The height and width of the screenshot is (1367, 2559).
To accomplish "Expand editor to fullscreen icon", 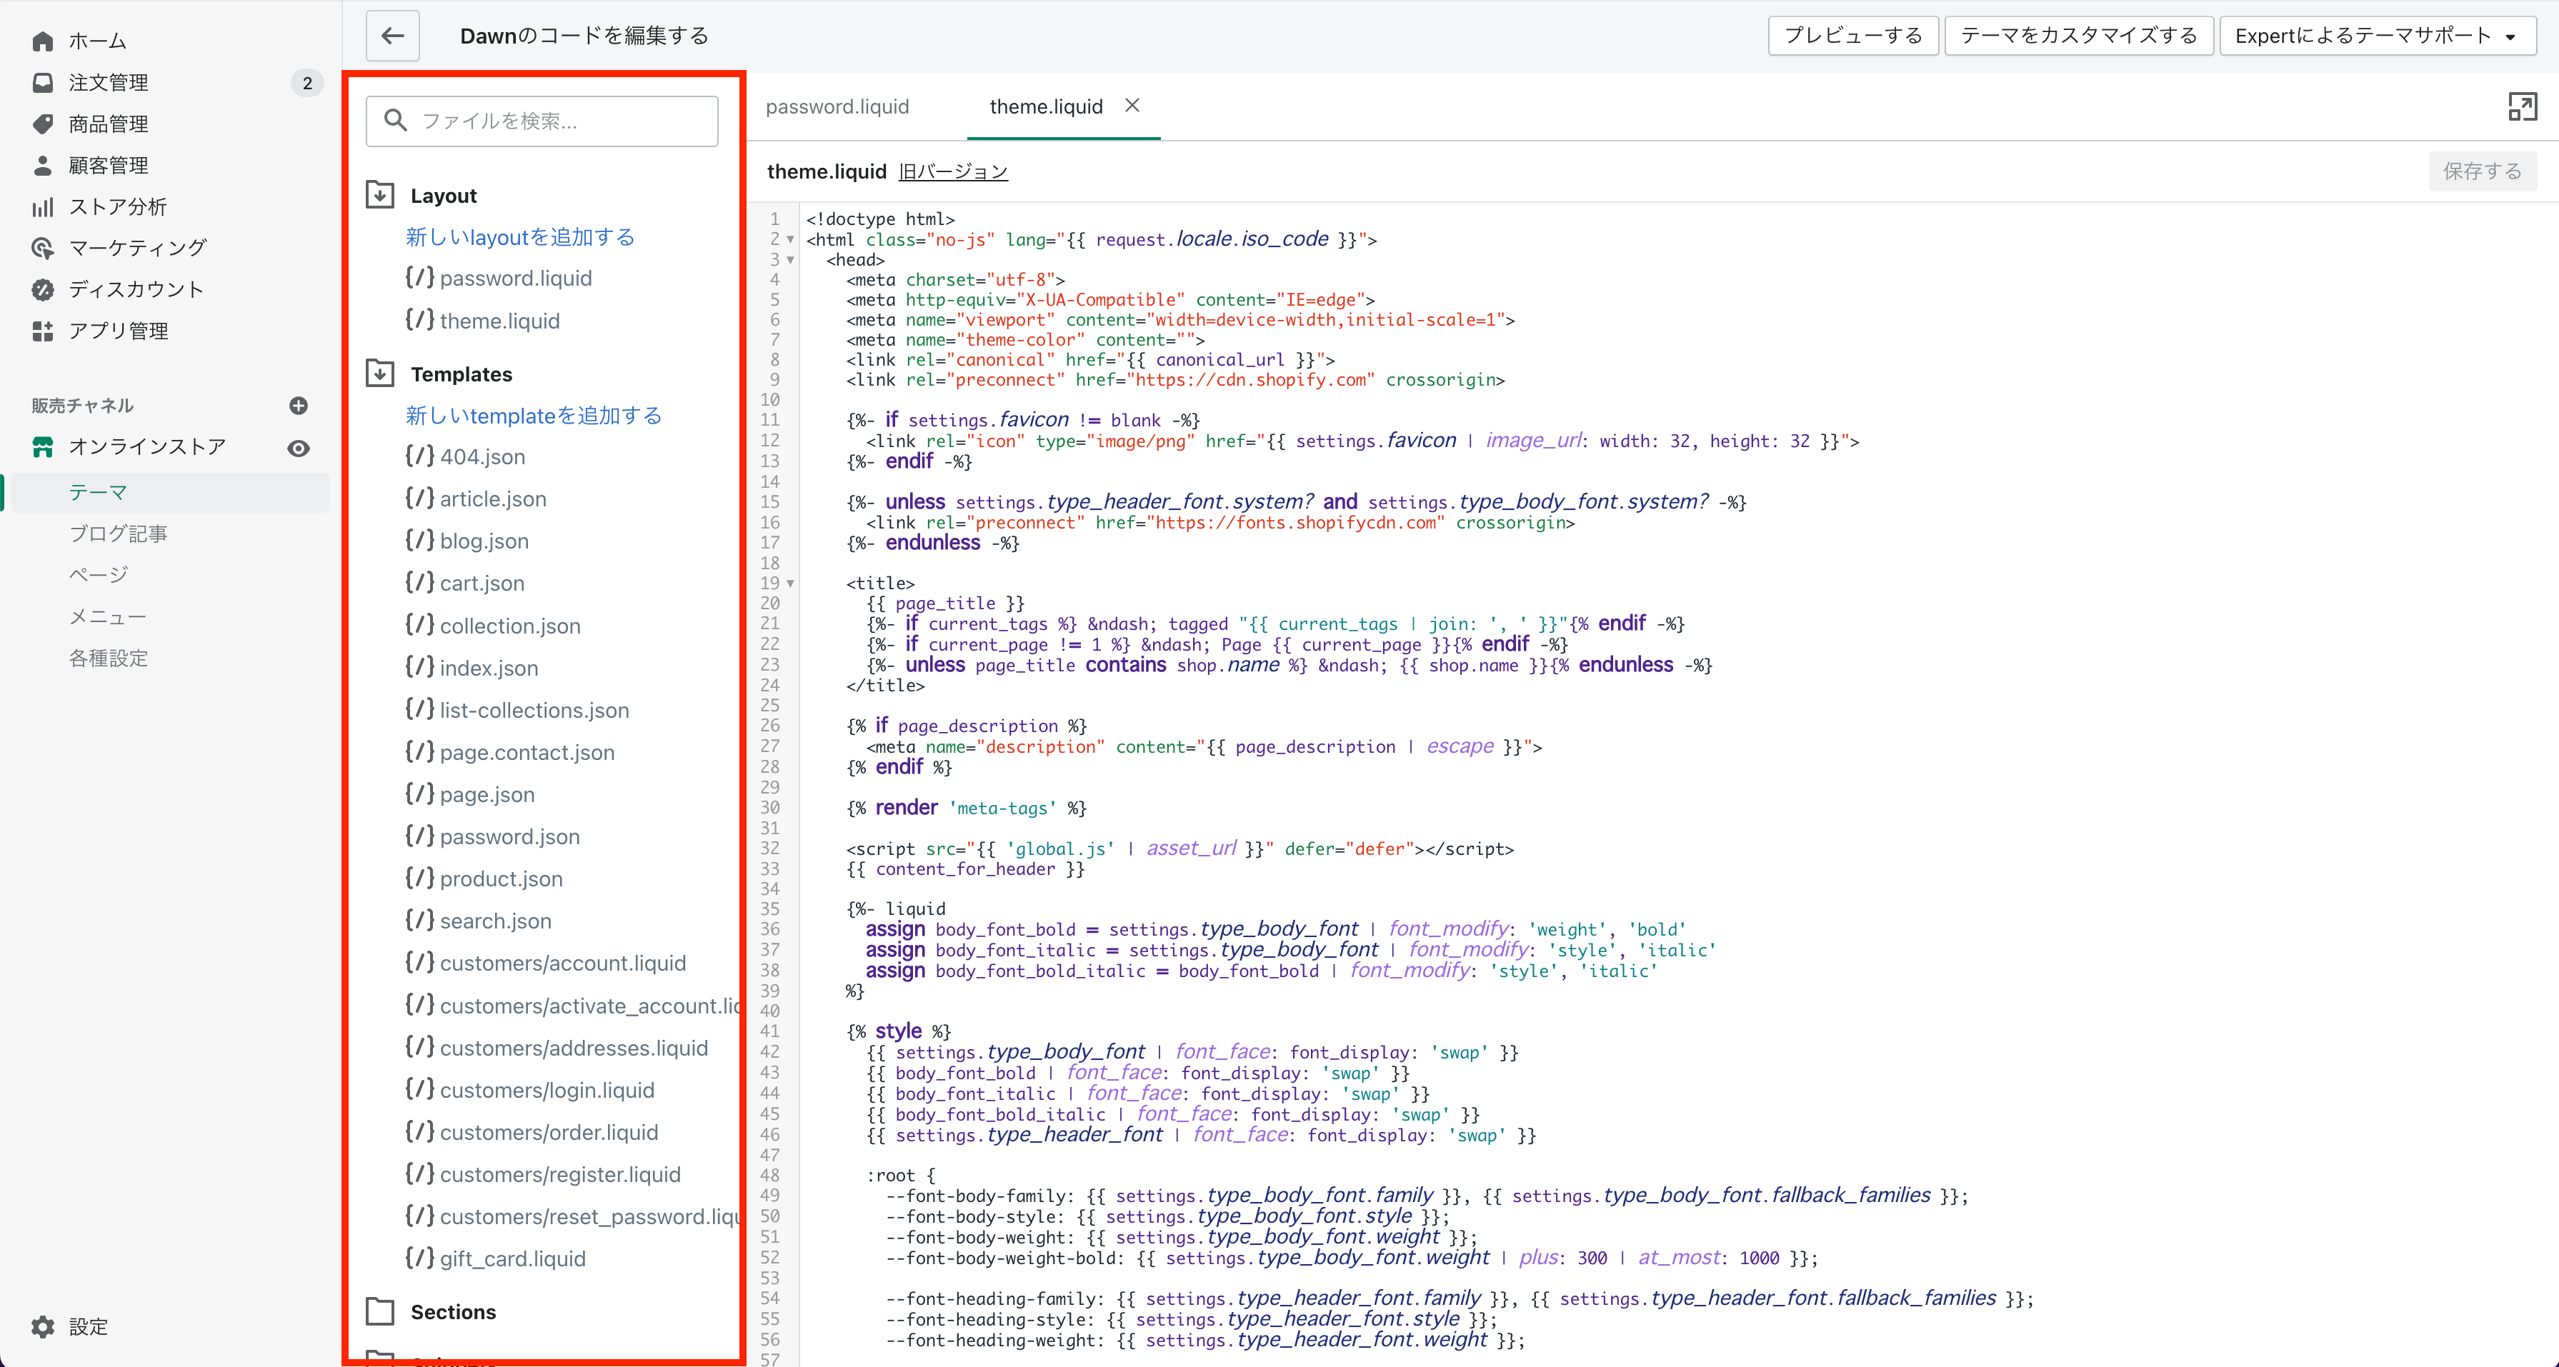I will coord(2521,106).
